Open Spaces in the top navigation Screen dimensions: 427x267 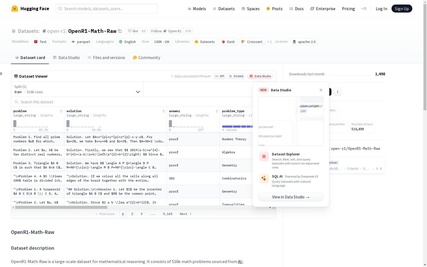[x=250, y=9]
